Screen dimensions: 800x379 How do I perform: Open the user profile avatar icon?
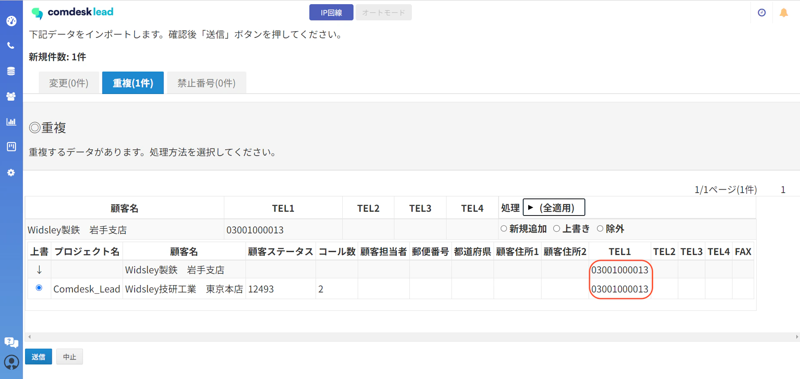tap(11, 362)
